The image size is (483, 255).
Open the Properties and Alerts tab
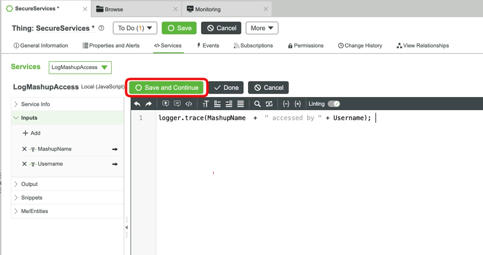111,45
